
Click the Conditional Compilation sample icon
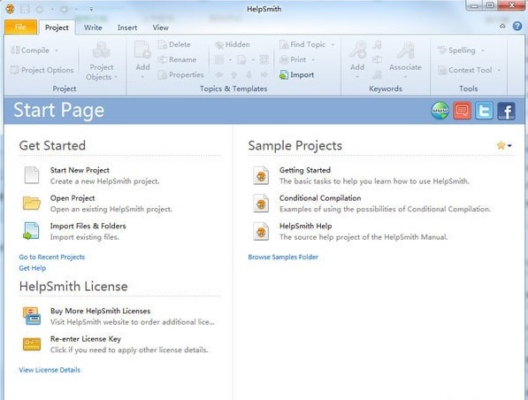pyautogui.click(x=261, y=204)
